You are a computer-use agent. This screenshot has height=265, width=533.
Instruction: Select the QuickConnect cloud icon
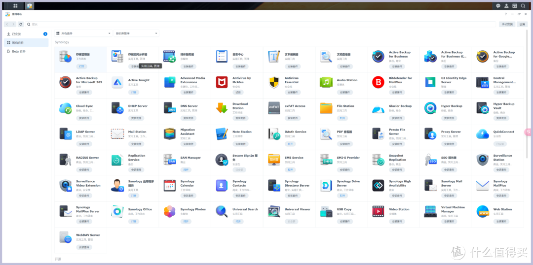point(482,133)
